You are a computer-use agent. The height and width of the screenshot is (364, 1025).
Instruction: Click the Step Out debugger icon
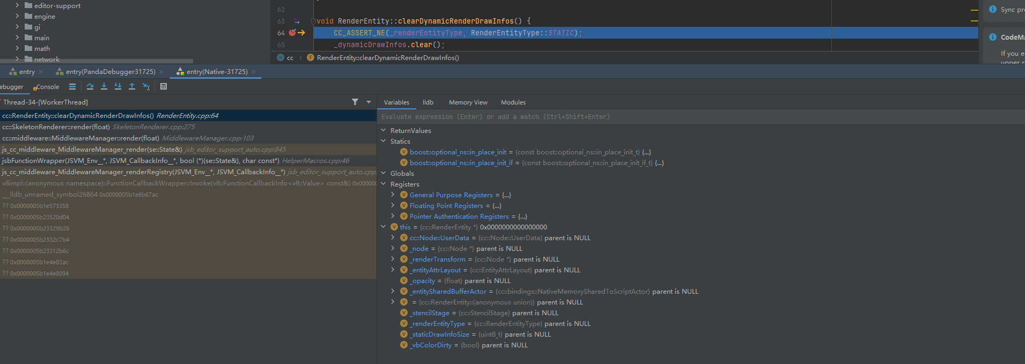(132, 86)
